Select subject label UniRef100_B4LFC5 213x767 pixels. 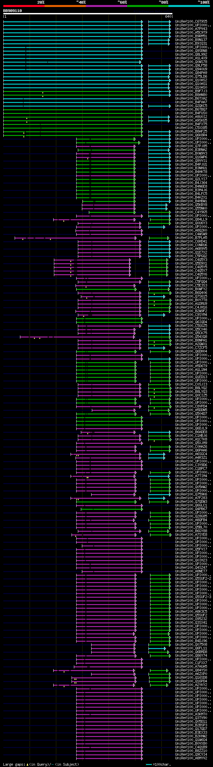tap(191, 194)
